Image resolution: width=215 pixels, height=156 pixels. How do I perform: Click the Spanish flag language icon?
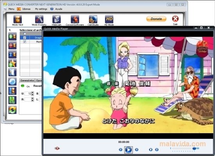(x=19, y=9)
